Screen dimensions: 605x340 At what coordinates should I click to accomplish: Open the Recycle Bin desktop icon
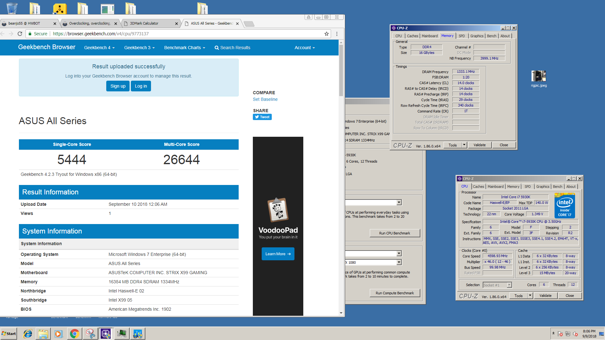click(x=12, y=8)
